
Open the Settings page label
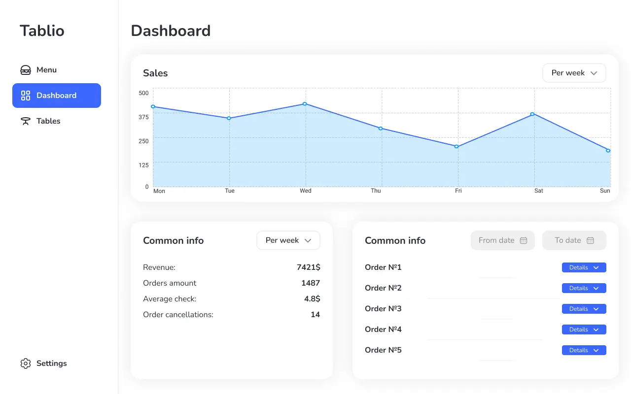51,363
